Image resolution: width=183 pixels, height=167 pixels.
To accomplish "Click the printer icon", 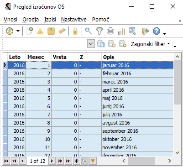I will coord(110,31).
